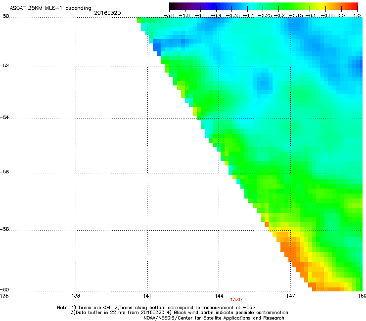Click the -3.0 color scale label
This screenshot has height=321, width=366.
click(x=169, y=16)
